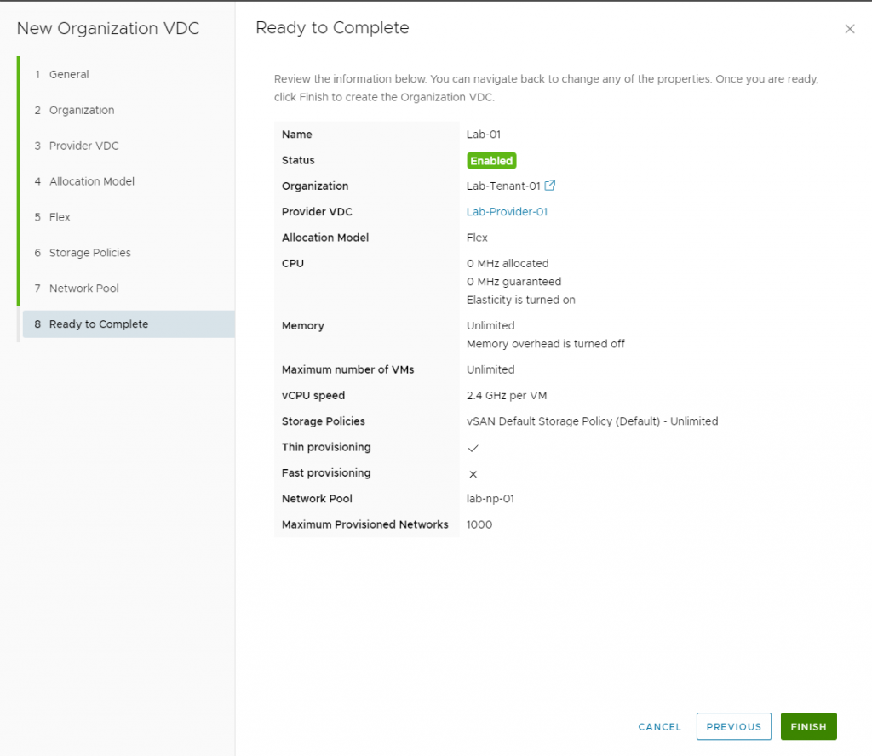The image size is (872, 756).
Task: Click the 1000 provisioned networks value
Action: tap(479, 524)
